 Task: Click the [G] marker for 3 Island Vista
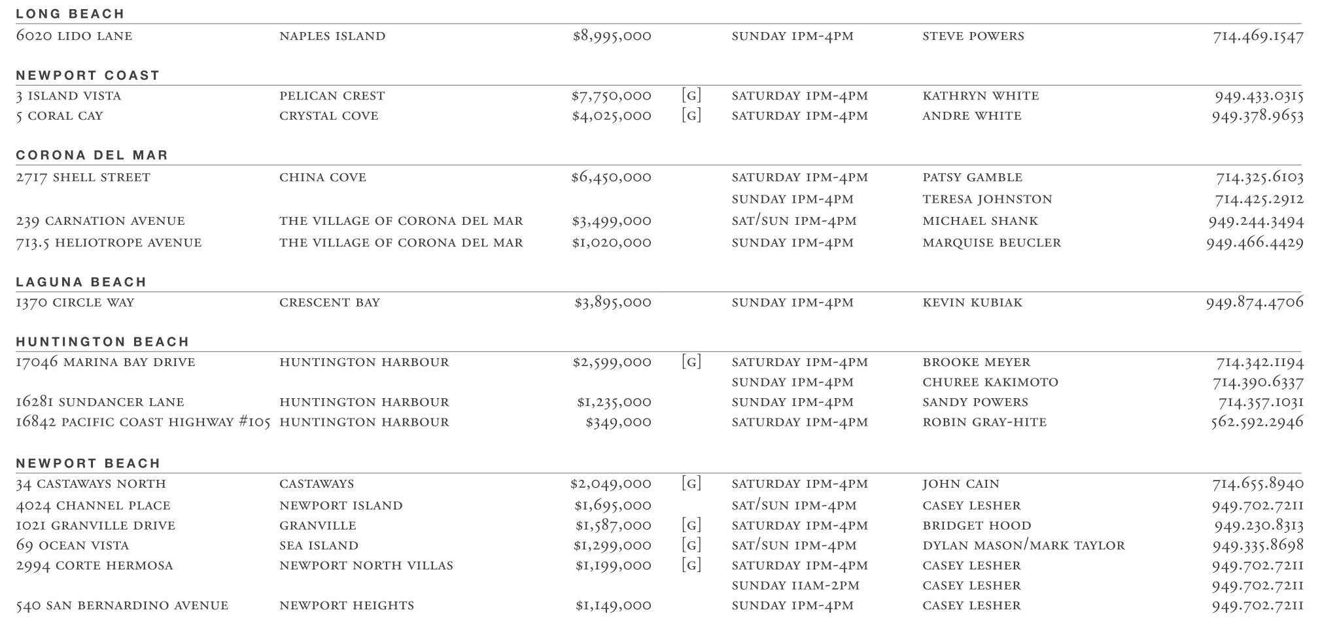click(691, 95)
